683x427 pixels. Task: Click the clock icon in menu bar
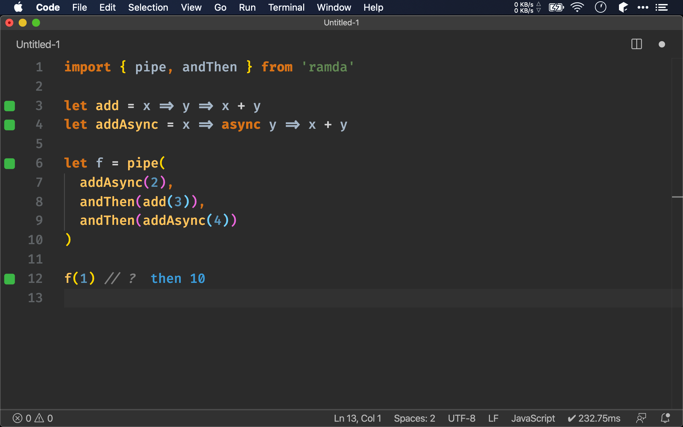601,7
